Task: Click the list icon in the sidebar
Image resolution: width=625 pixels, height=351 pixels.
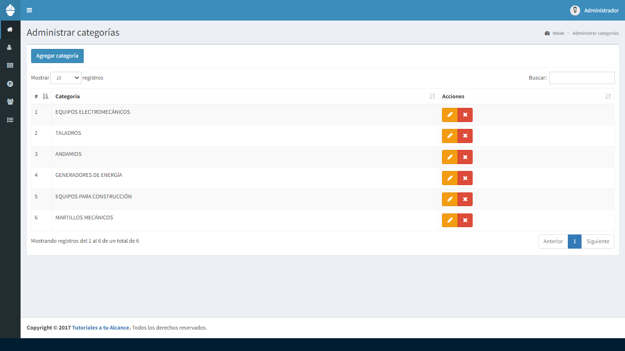Action: (10, 120)
